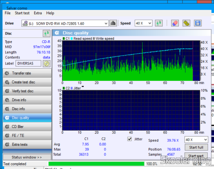Uncheck the Jitter checkbox
Viewport: 214px width, 169px height.
(130, 139)
